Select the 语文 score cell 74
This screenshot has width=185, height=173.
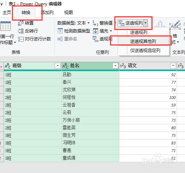[x=148, y=90]
